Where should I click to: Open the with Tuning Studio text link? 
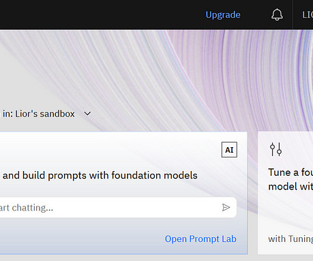pos(290,239)
